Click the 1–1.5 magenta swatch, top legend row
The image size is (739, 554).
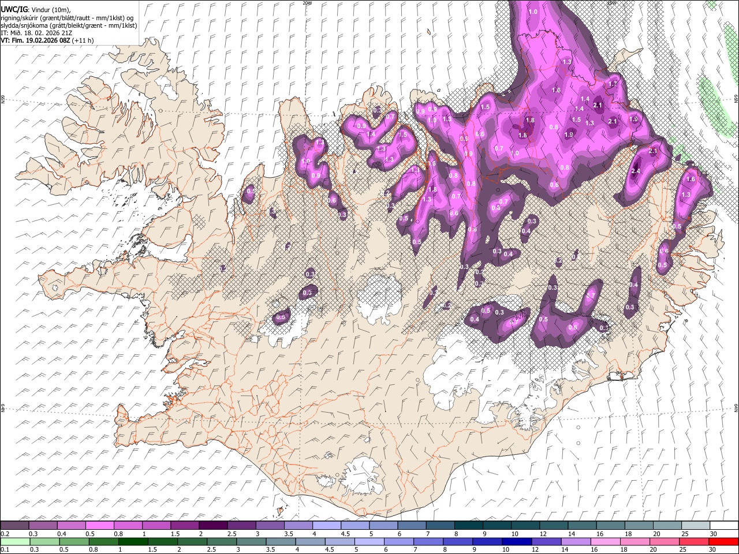tap(156, 525)
